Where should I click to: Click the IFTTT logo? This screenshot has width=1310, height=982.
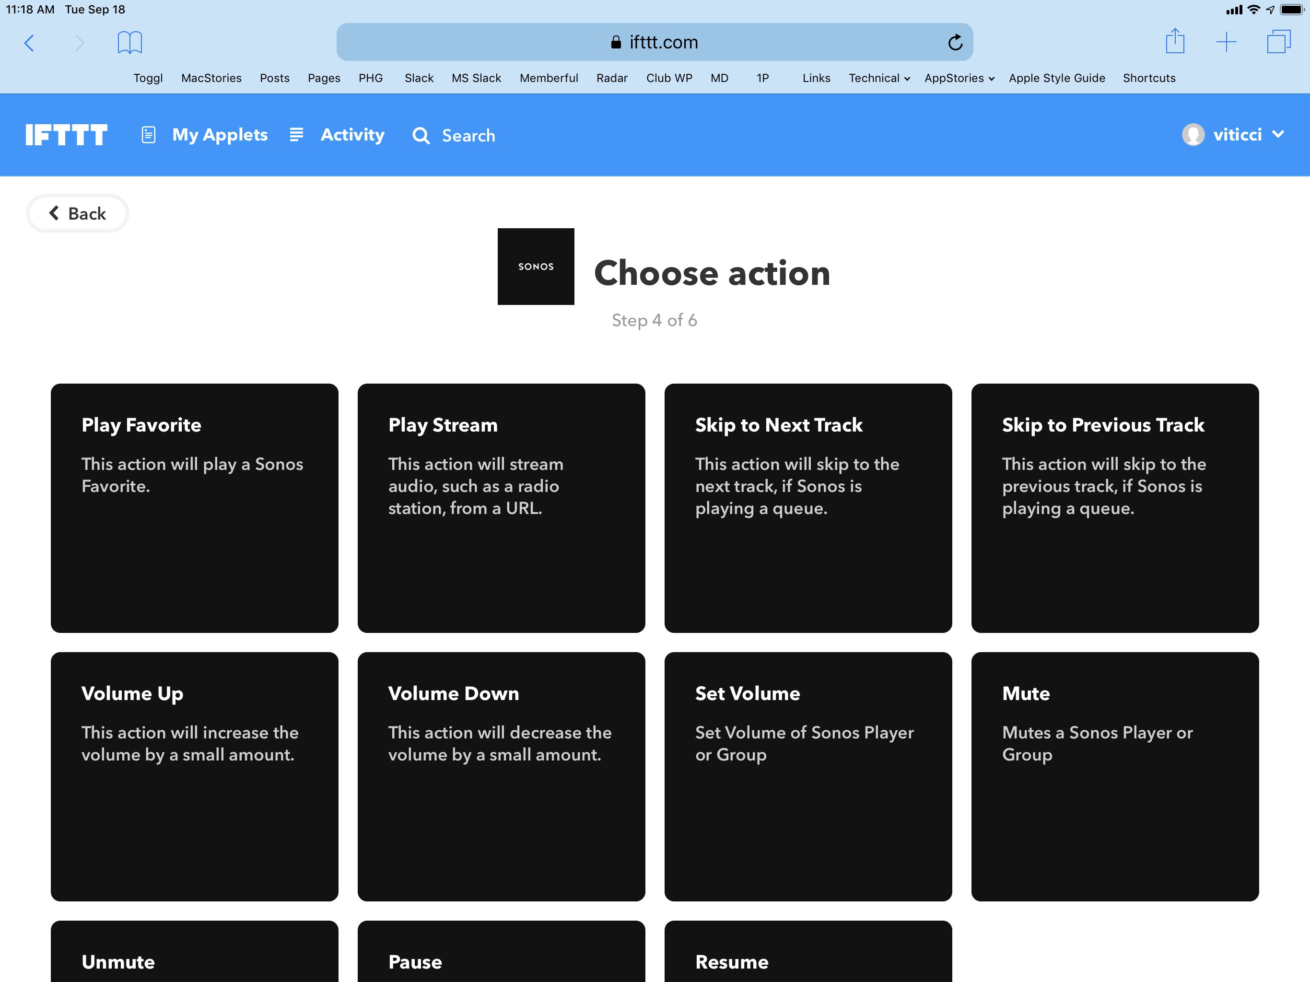pos(66,135)
